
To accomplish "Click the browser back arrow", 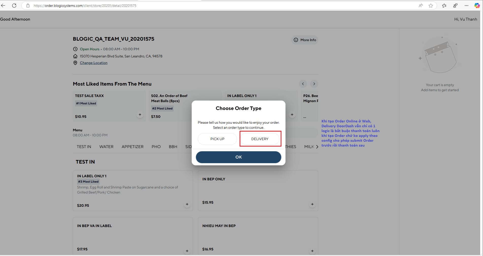I will click(3, 6).
